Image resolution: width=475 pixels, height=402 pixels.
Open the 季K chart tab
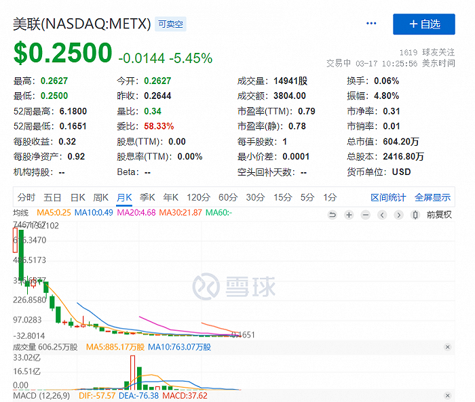pyautogui.click(x=147, y=197)
